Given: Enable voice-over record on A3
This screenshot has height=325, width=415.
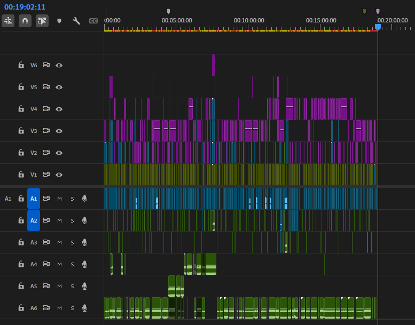Looking at the screenshot, I should click(85, 242).
